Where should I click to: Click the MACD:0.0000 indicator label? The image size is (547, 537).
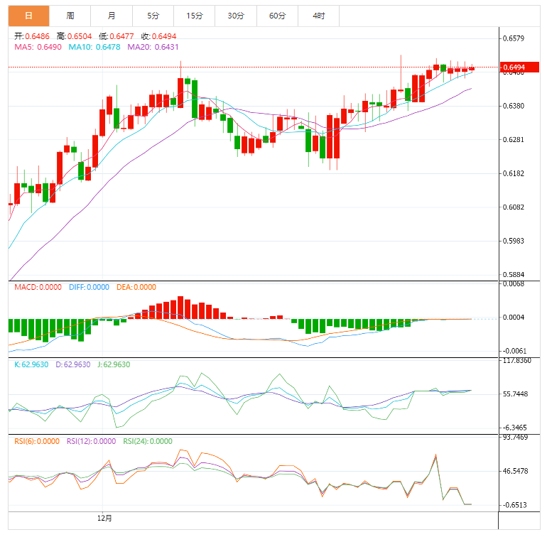[x=38, y=287]
